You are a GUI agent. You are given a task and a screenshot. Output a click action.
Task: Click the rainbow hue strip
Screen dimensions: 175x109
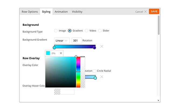(78, 72)
